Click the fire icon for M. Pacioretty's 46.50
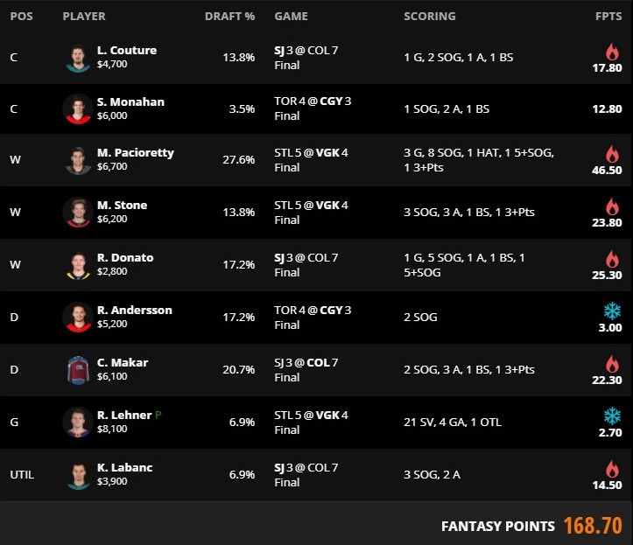The image size is (633, 545). pos(611,155)
